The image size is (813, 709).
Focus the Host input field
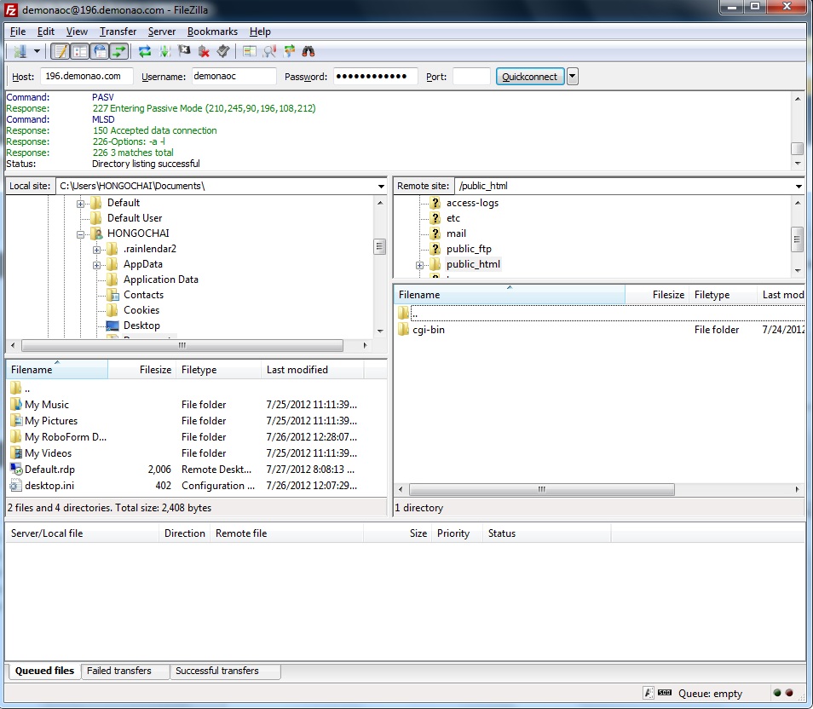tap(86, 76)
